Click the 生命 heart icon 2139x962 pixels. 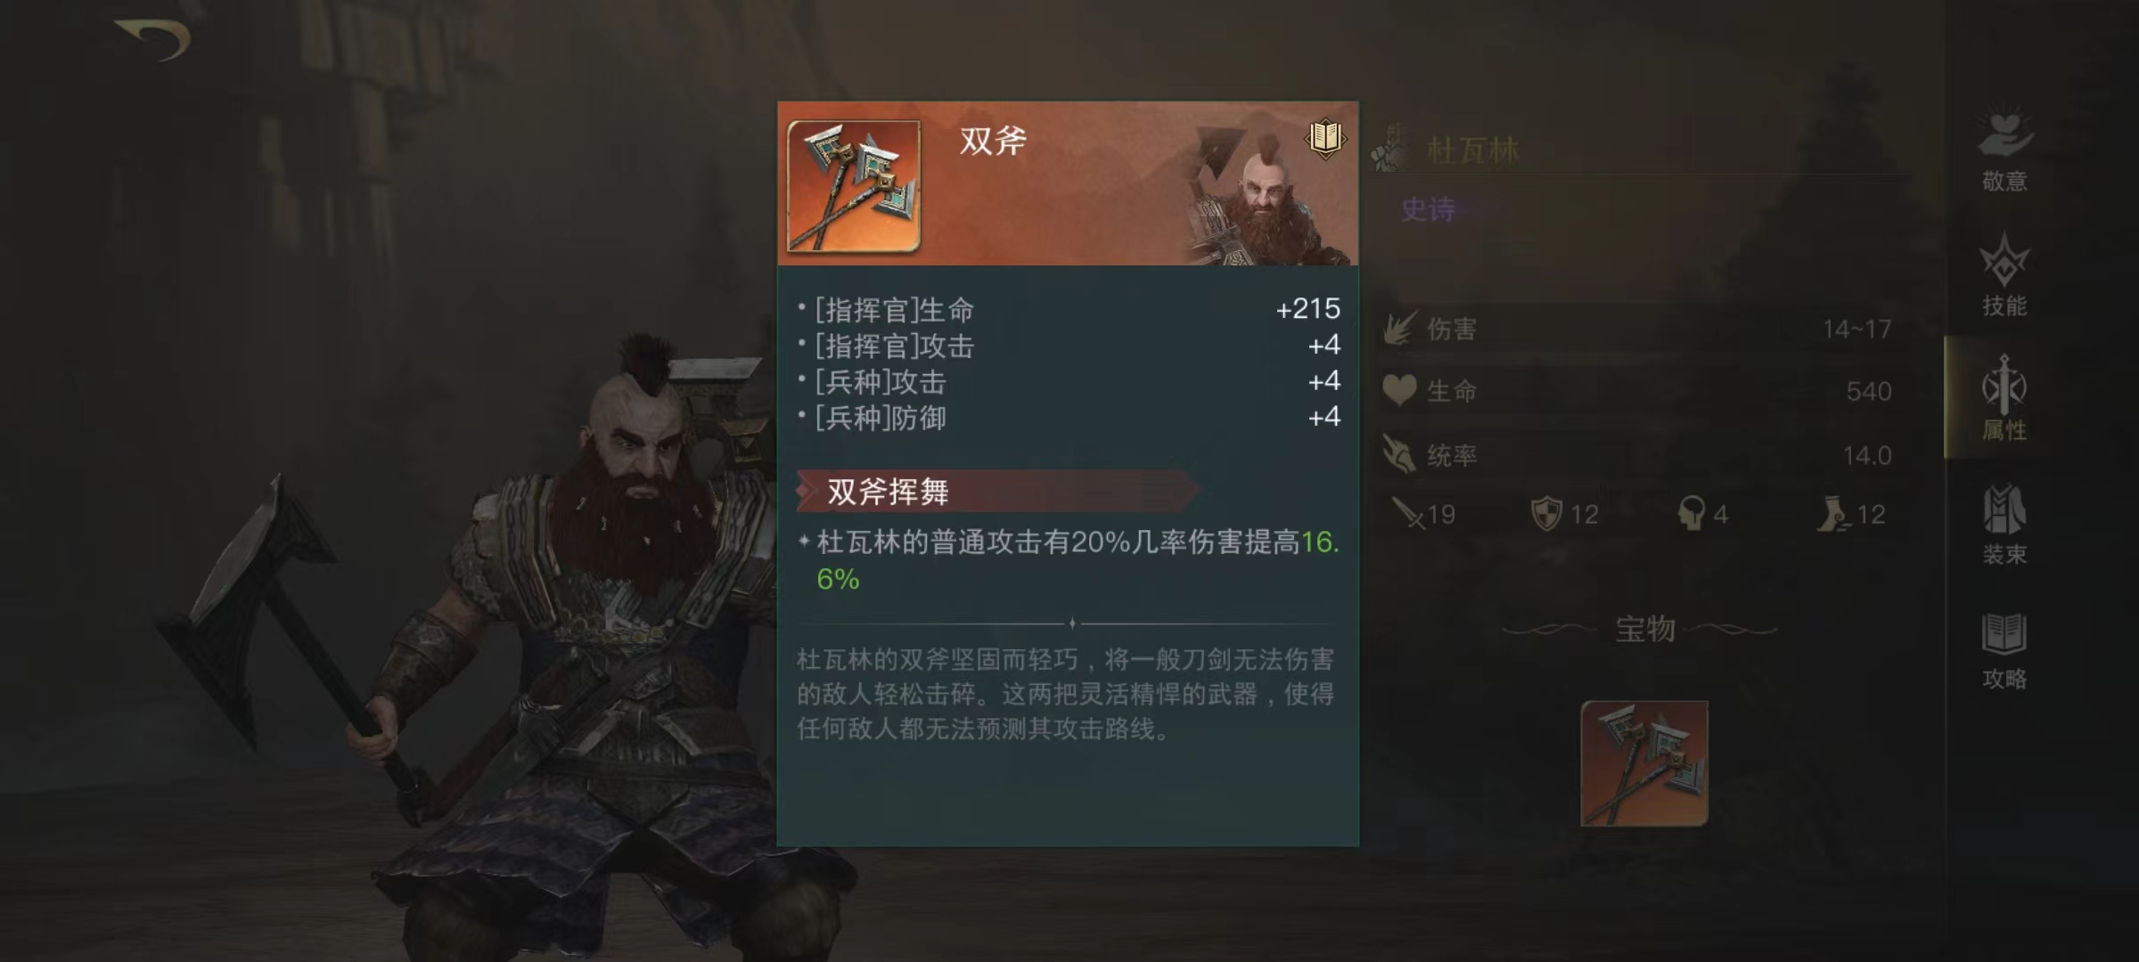click(1399, 390)
